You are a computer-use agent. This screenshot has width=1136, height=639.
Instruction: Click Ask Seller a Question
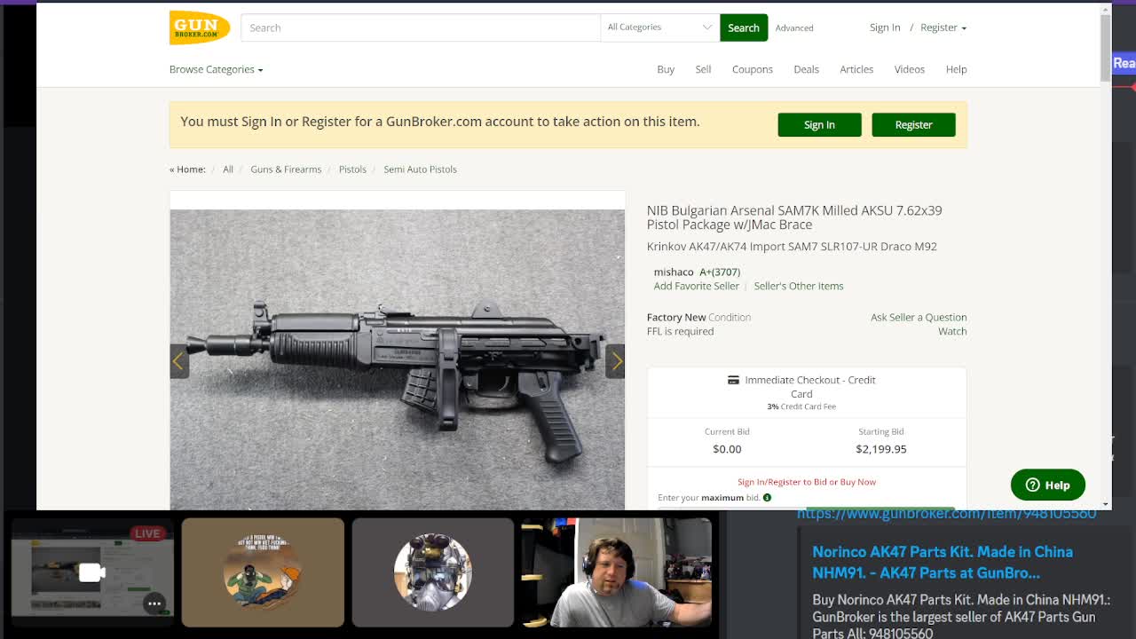[x=919, y=317]
